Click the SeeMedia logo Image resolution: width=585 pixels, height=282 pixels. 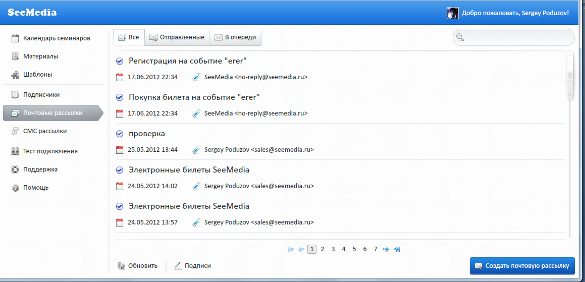(32, 12)
